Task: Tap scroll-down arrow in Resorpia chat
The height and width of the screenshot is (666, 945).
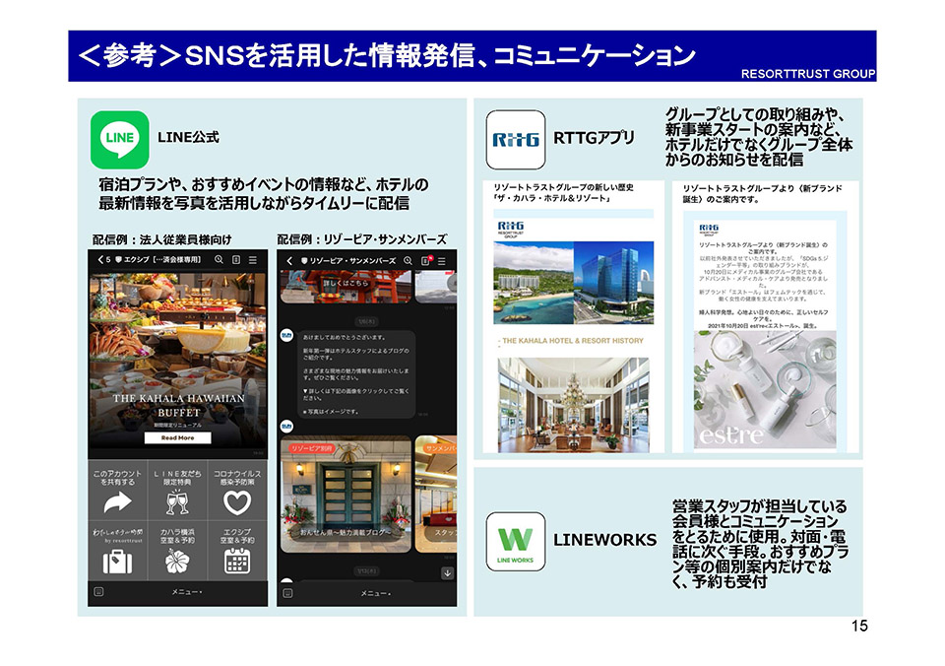Action: (447, 572)
